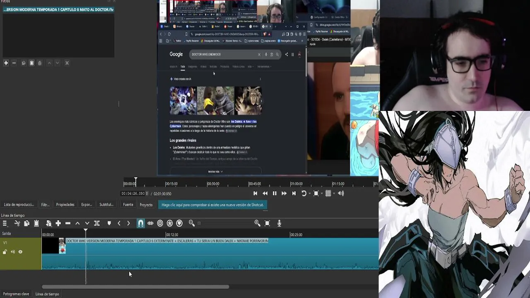Image resolution: width=530 pixels, height=298 pixels.
Task: Click the timeline Overwrite down-arrow icon
Action: click(87, 223)
